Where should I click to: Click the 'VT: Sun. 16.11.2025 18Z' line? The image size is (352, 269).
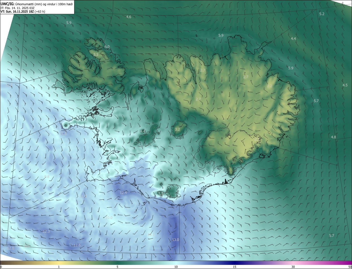17,12
